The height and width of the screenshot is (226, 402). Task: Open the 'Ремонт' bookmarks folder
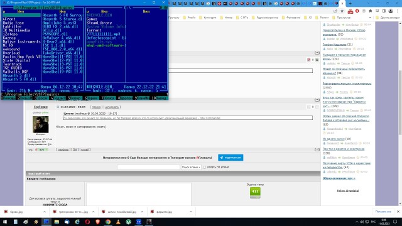[x=322, y=18]
